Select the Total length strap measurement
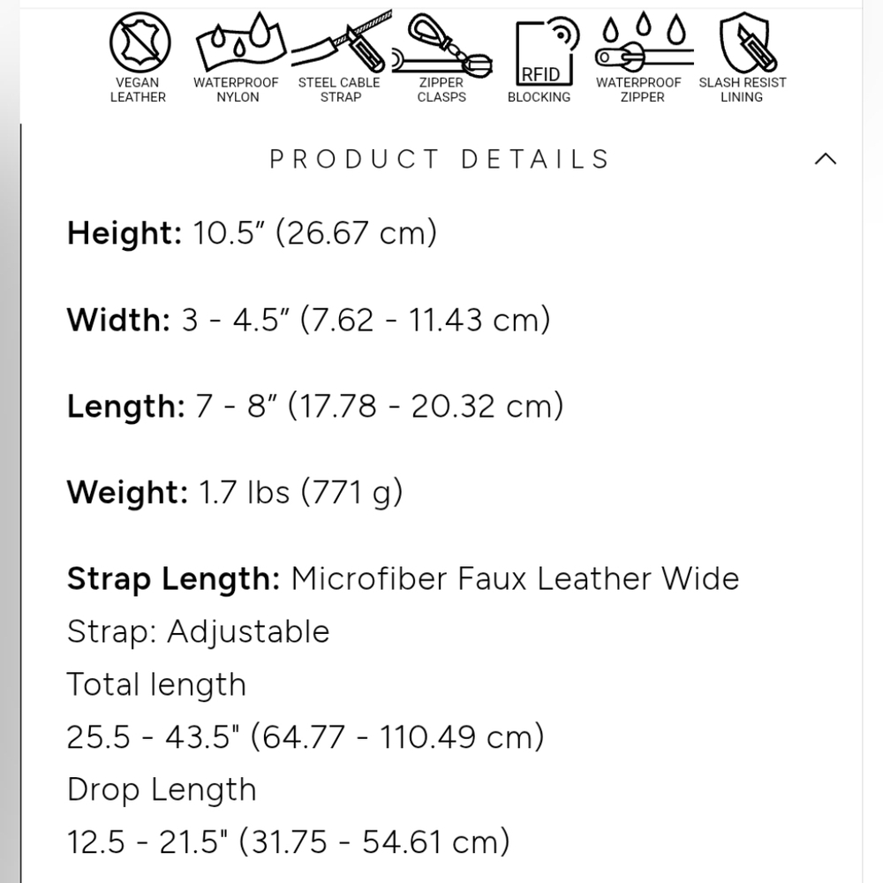Image resolution: width=883 pixels, height=883 pixels. (306, 736)
